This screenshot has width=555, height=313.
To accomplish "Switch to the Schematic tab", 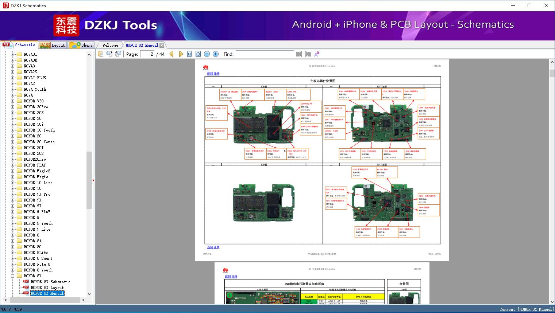I will (x=19, y=45).
